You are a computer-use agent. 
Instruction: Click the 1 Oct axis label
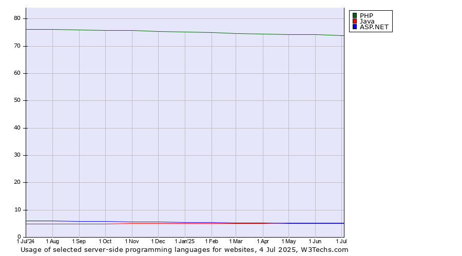105,241
